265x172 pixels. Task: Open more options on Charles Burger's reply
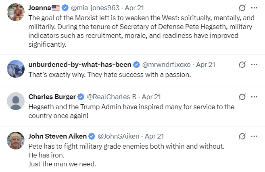(x=254, y=97)
